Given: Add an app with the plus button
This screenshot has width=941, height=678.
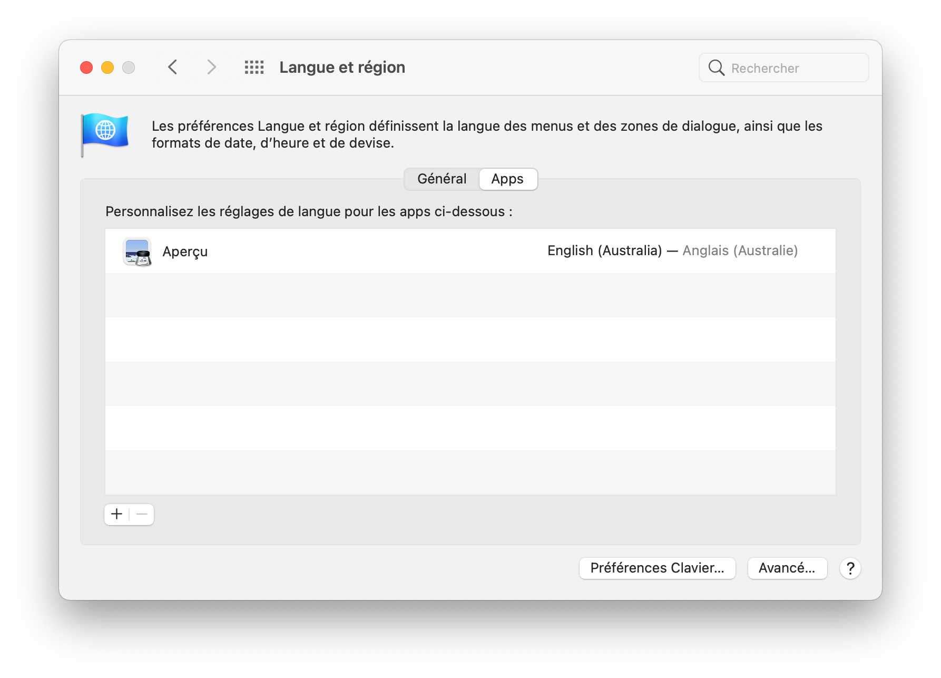Looking at the screenshot, I should pyautogui.click(x=117, y=514).
